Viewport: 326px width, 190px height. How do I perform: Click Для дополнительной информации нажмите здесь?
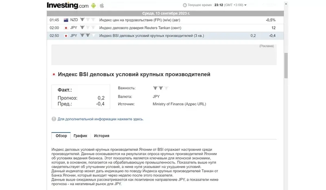pos(101,119)
